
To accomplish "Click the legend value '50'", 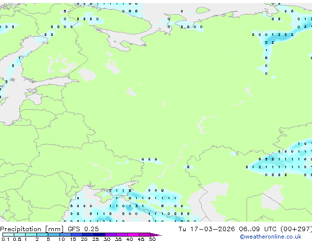I will click(152, 239).
